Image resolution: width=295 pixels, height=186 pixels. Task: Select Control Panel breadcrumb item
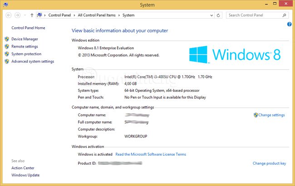pyautogui.click(x=59, y=15)
